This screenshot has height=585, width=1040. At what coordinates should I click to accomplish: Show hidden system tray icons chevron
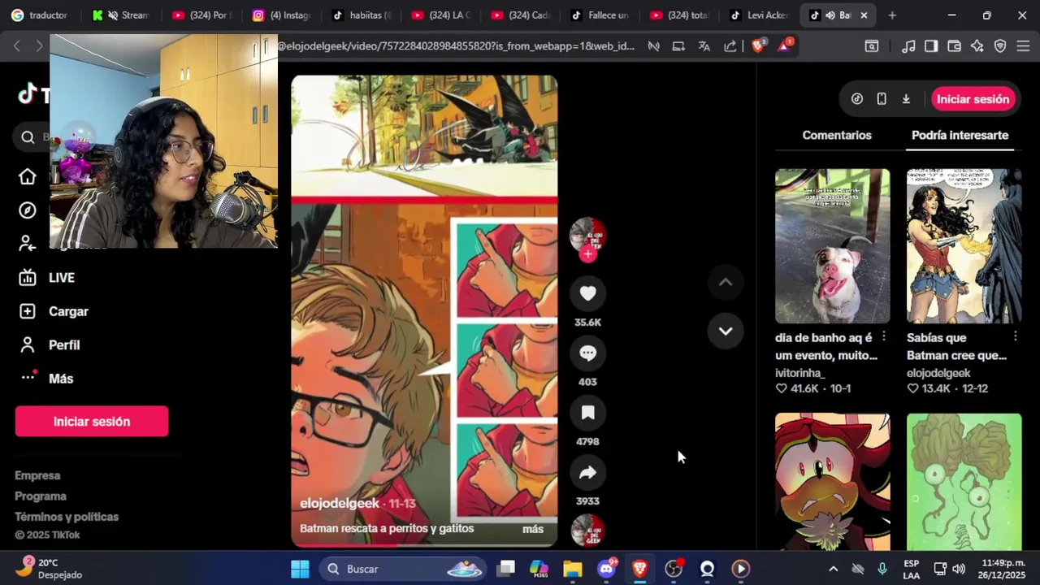click(x=833, y=569)
